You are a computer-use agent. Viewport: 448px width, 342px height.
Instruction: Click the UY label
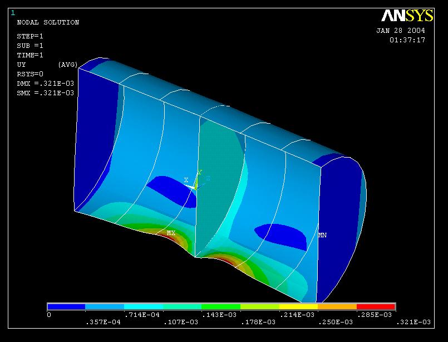pos(22,65)
